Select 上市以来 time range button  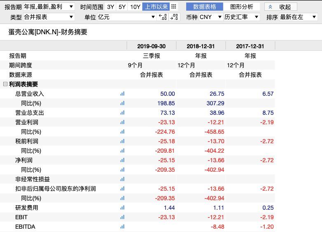(x=156, y=7)
